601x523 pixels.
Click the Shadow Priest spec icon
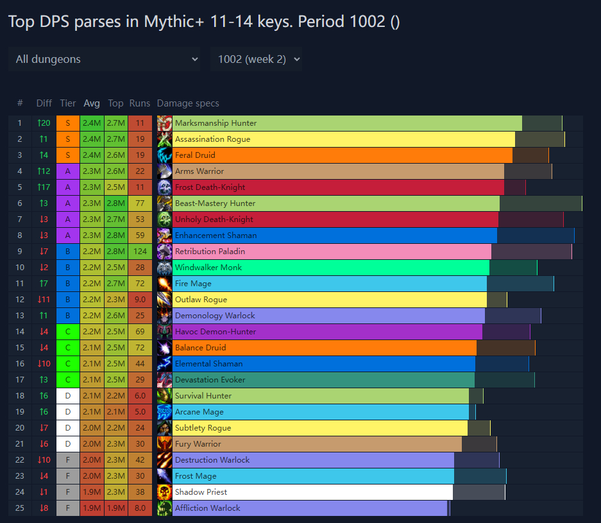(165, 492)
